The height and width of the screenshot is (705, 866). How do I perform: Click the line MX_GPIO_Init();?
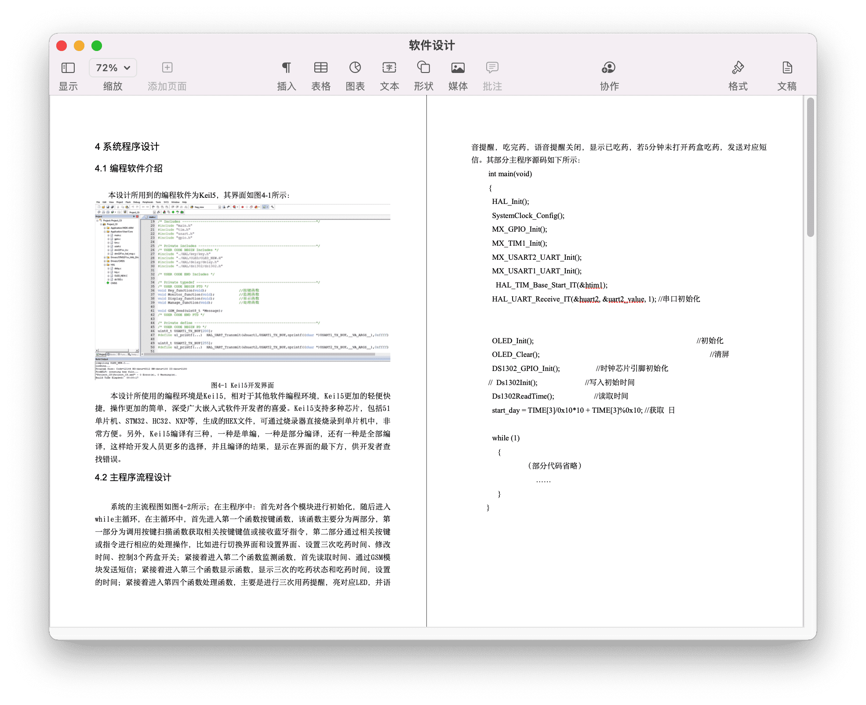[x=520, y=229]
